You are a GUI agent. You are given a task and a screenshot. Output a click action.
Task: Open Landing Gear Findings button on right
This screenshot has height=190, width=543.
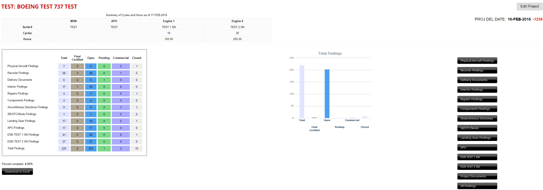point(477,138)
